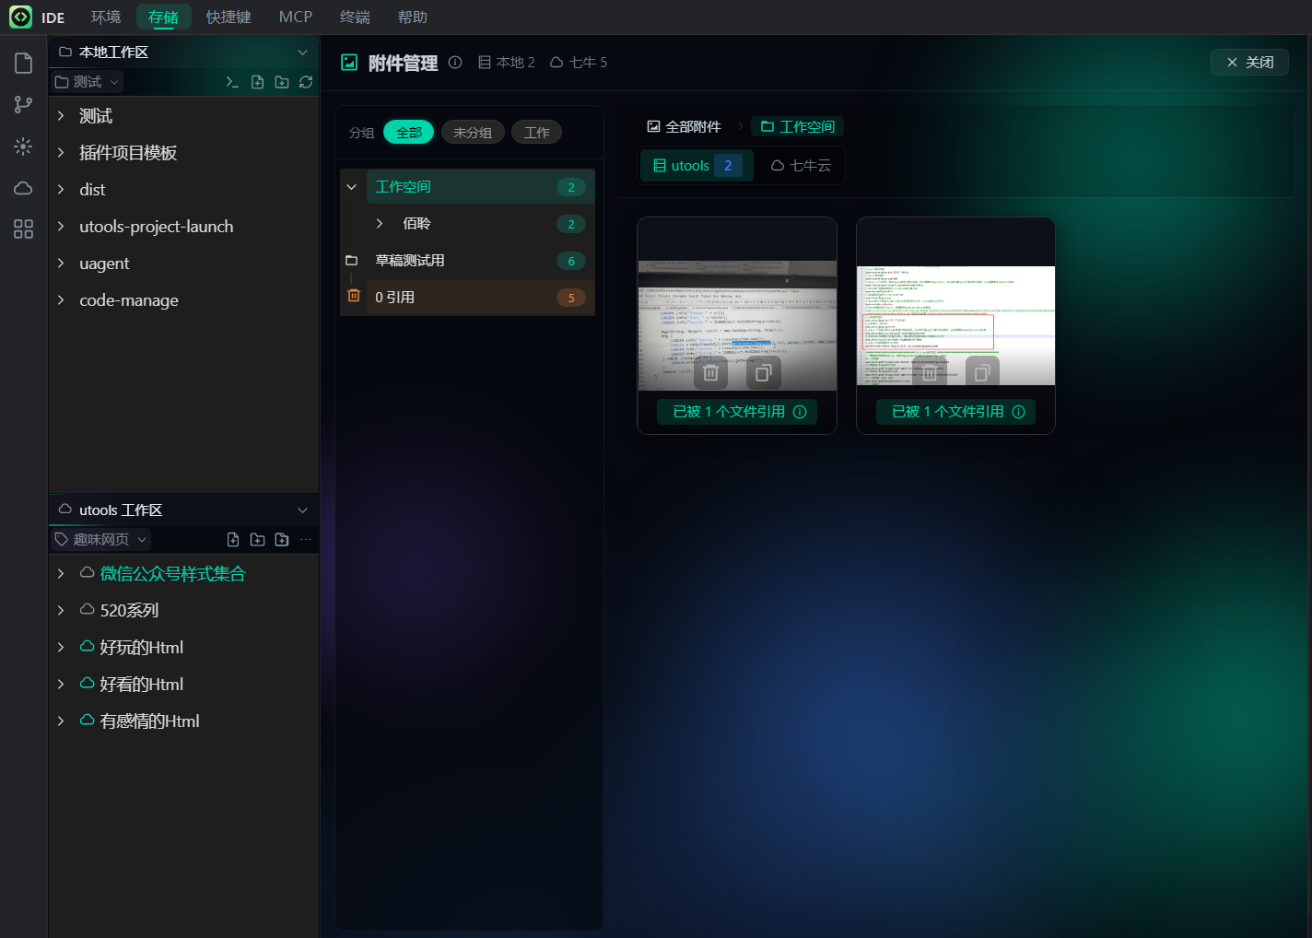
Task: Add a new folder in utools workspace
Action: (x=258, y=540)
